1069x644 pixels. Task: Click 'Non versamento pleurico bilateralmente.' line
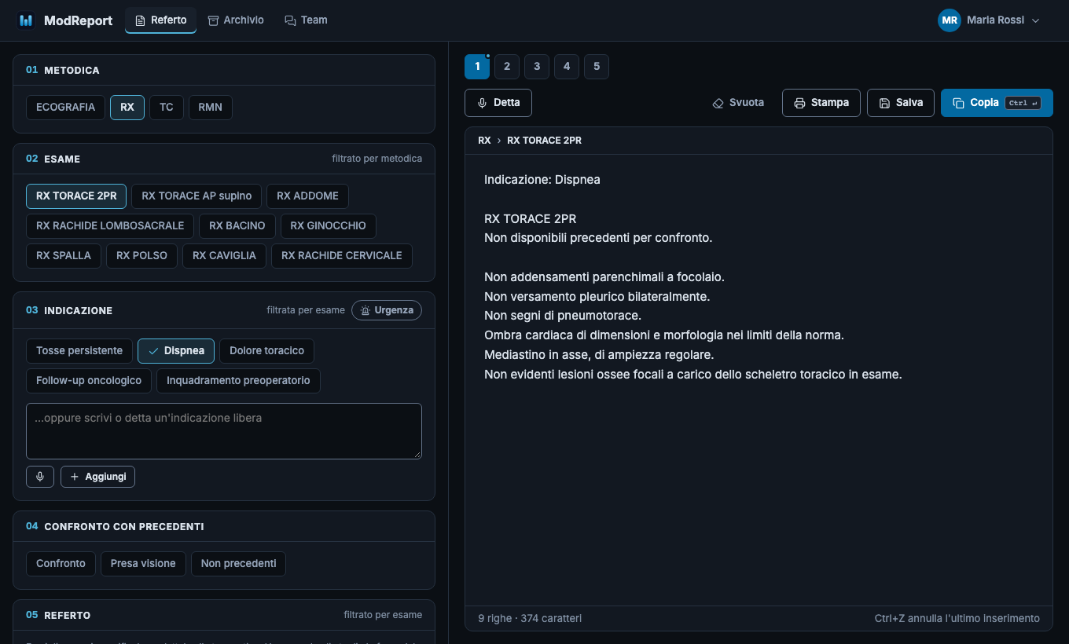coord(597,297)
